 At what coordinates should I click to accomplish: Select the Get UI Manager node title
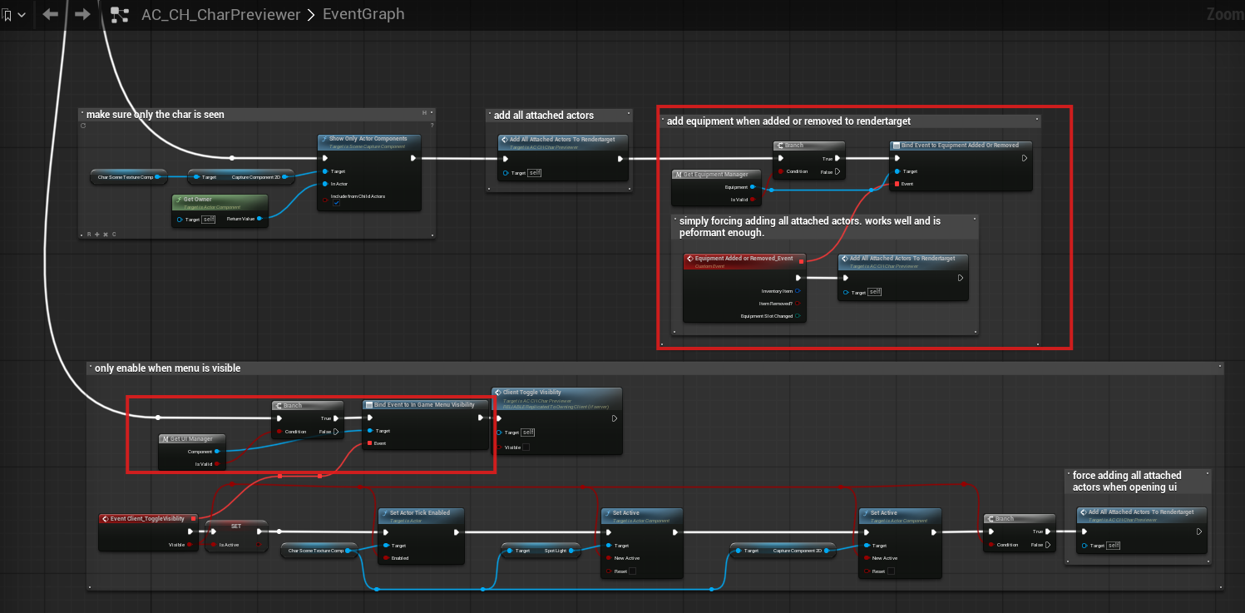pyautogui.click(x=190, y=438)
